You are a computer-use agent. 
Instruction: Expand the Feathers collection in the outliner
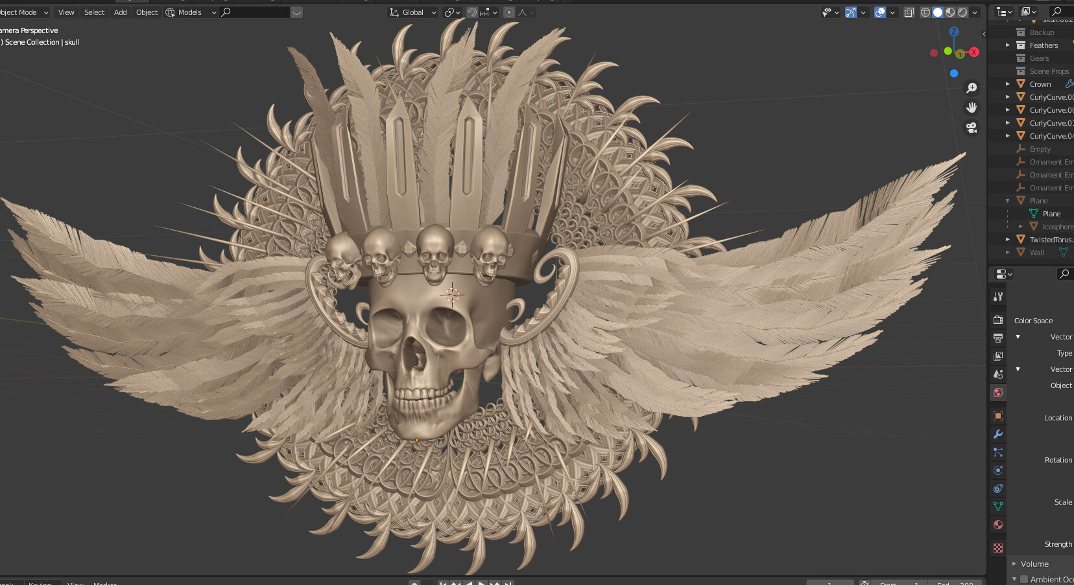tap(1007, 45)
